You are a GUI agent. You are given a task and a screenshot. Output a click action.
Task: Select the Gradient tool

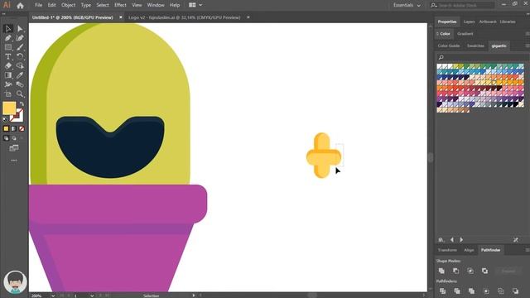(8, 75)
